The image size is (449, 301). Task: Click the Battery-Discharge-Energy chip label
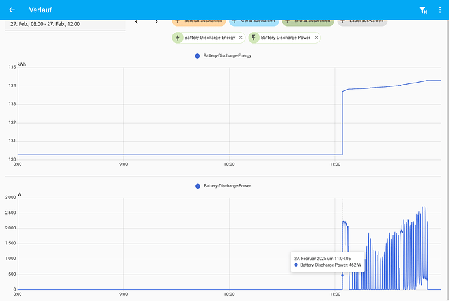click(x=210, y=38)
